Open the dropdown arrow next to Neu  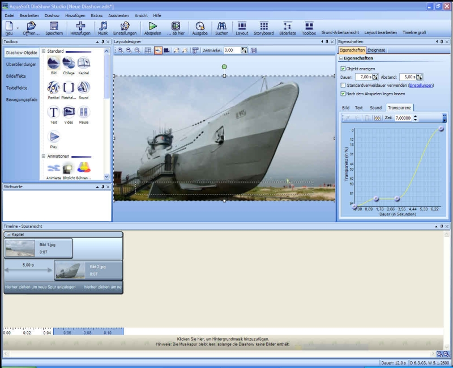pyautogui.click(x=18, y=27)
